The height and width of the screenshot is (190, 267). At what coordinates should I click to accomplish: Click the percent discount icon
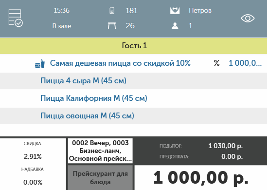(x=216, y=63)
